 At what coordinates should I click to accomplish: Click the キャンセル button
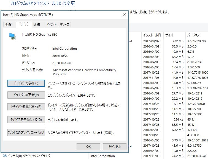(115, 147)
